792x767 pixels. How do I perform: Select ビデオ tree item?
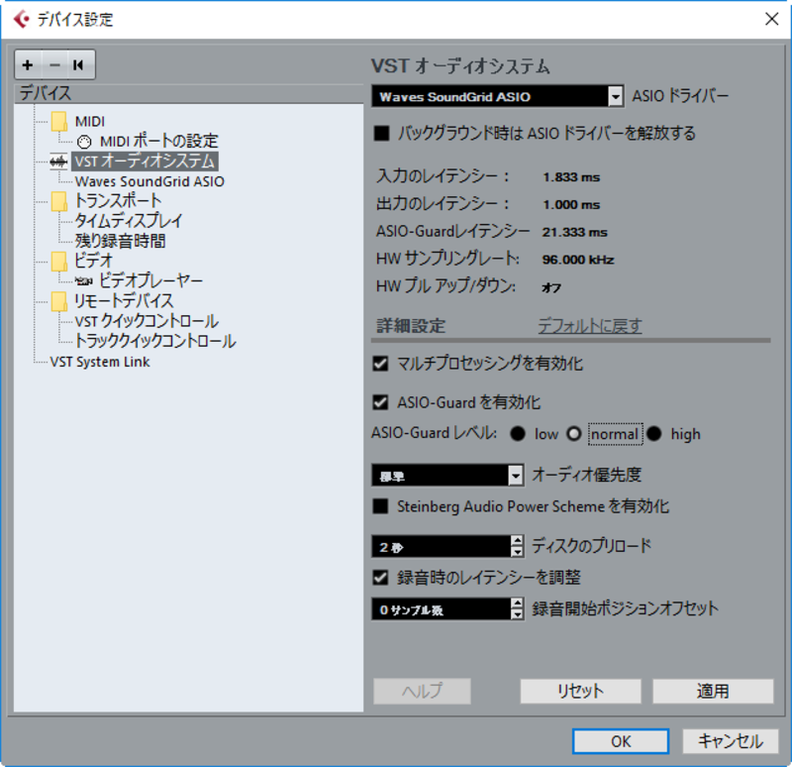pyautogui.click(x=93, y=261)
